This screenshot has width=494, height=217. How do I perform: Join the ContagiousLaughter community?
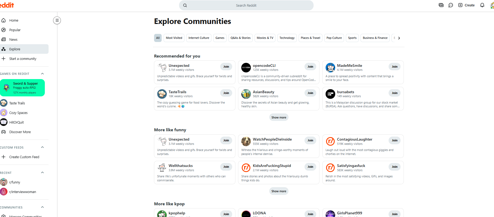pos(395,140)
